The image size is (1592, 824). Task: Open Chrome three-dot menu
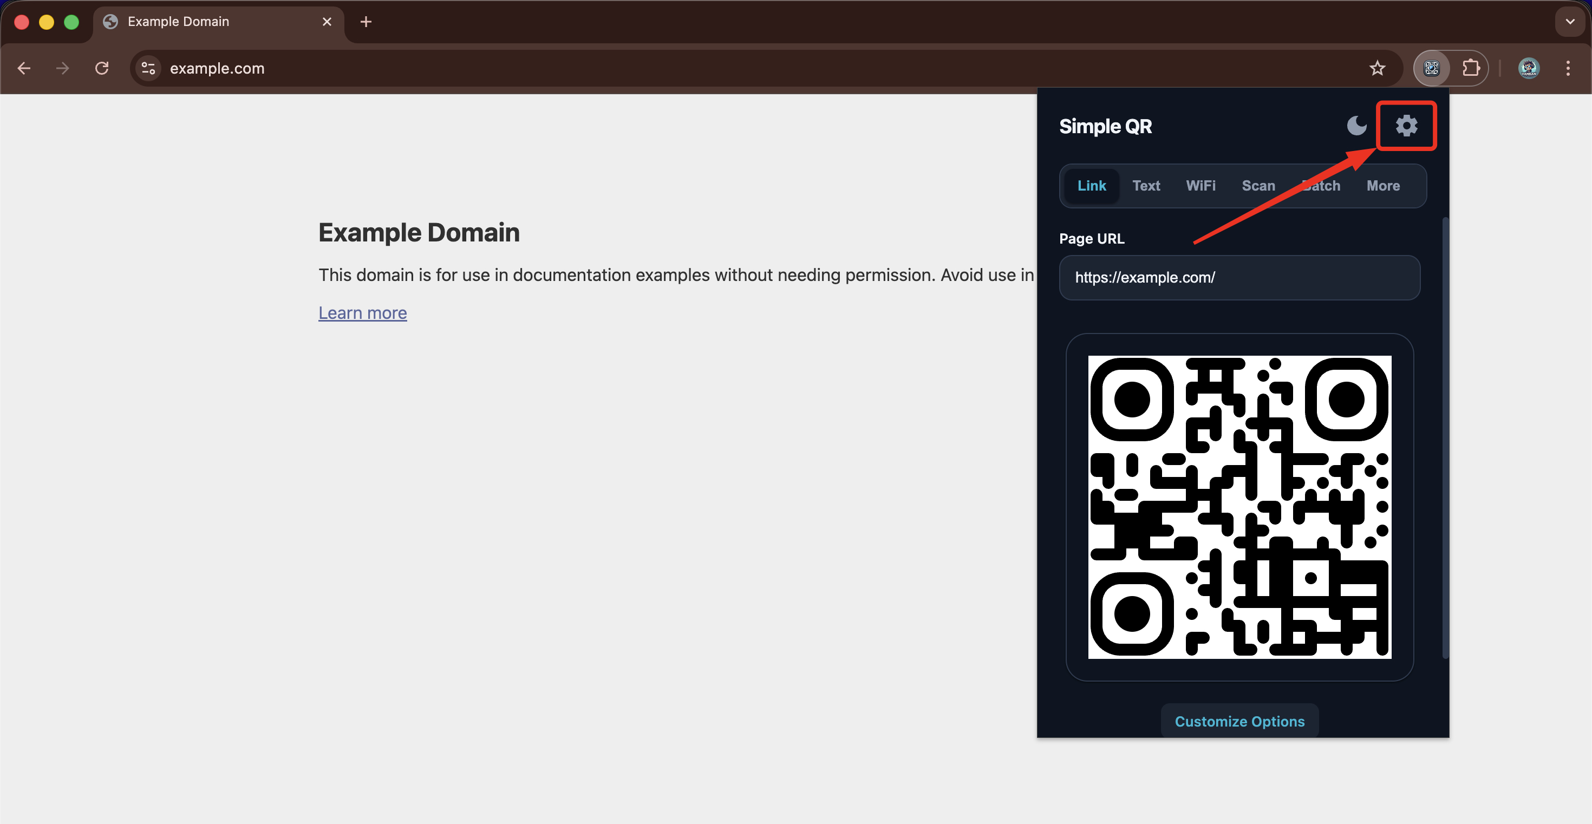click(x=1568, y=68)
